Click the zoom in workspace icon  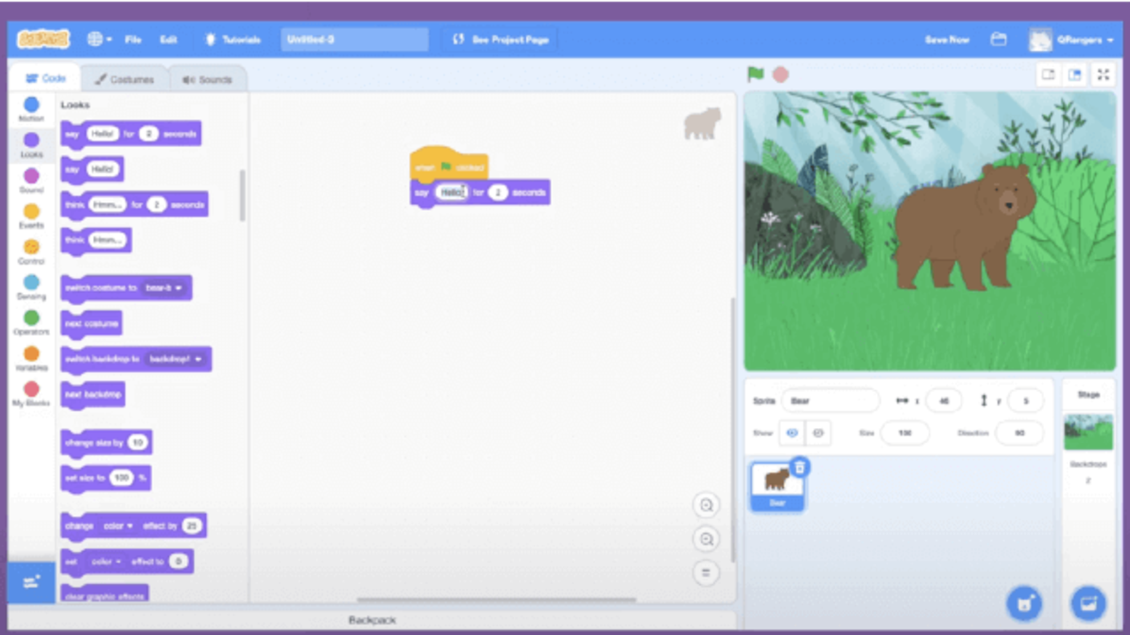coord(706,505)
